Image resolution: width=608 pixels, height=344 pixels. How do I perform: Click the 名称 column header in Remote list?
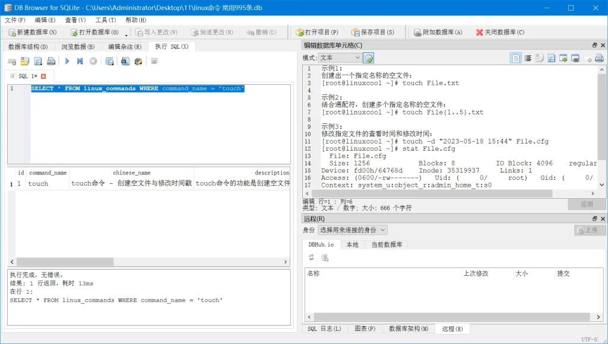(x=383, y=273)
